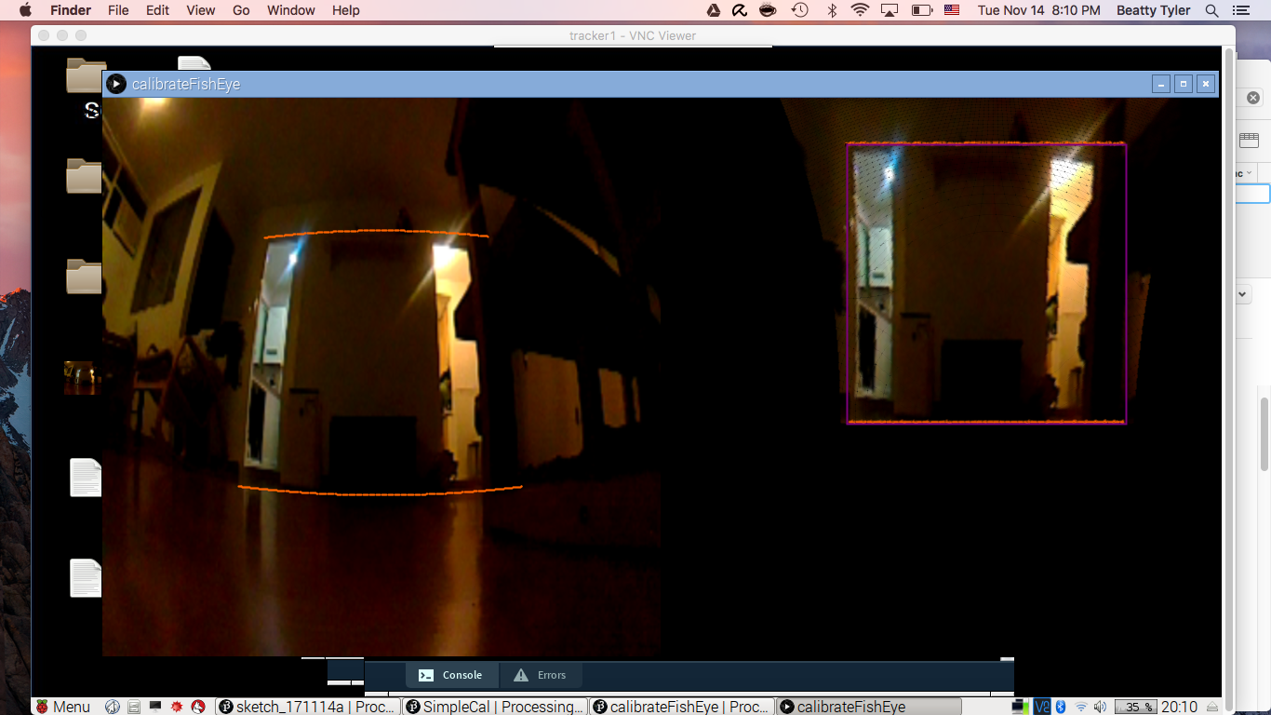Click the Spotlight search magnifier icon

(x=1211, y=10)
